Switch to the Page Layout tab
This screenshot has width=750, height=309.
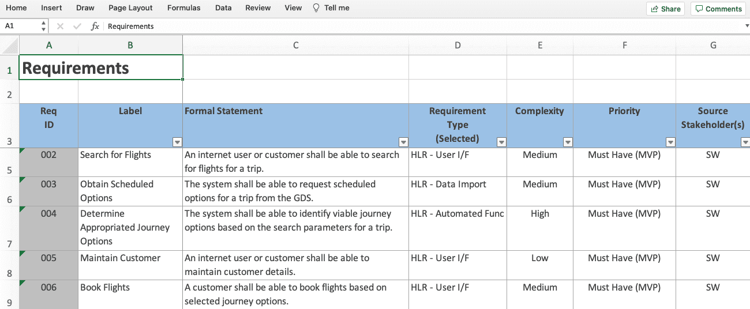pos(130,8)
